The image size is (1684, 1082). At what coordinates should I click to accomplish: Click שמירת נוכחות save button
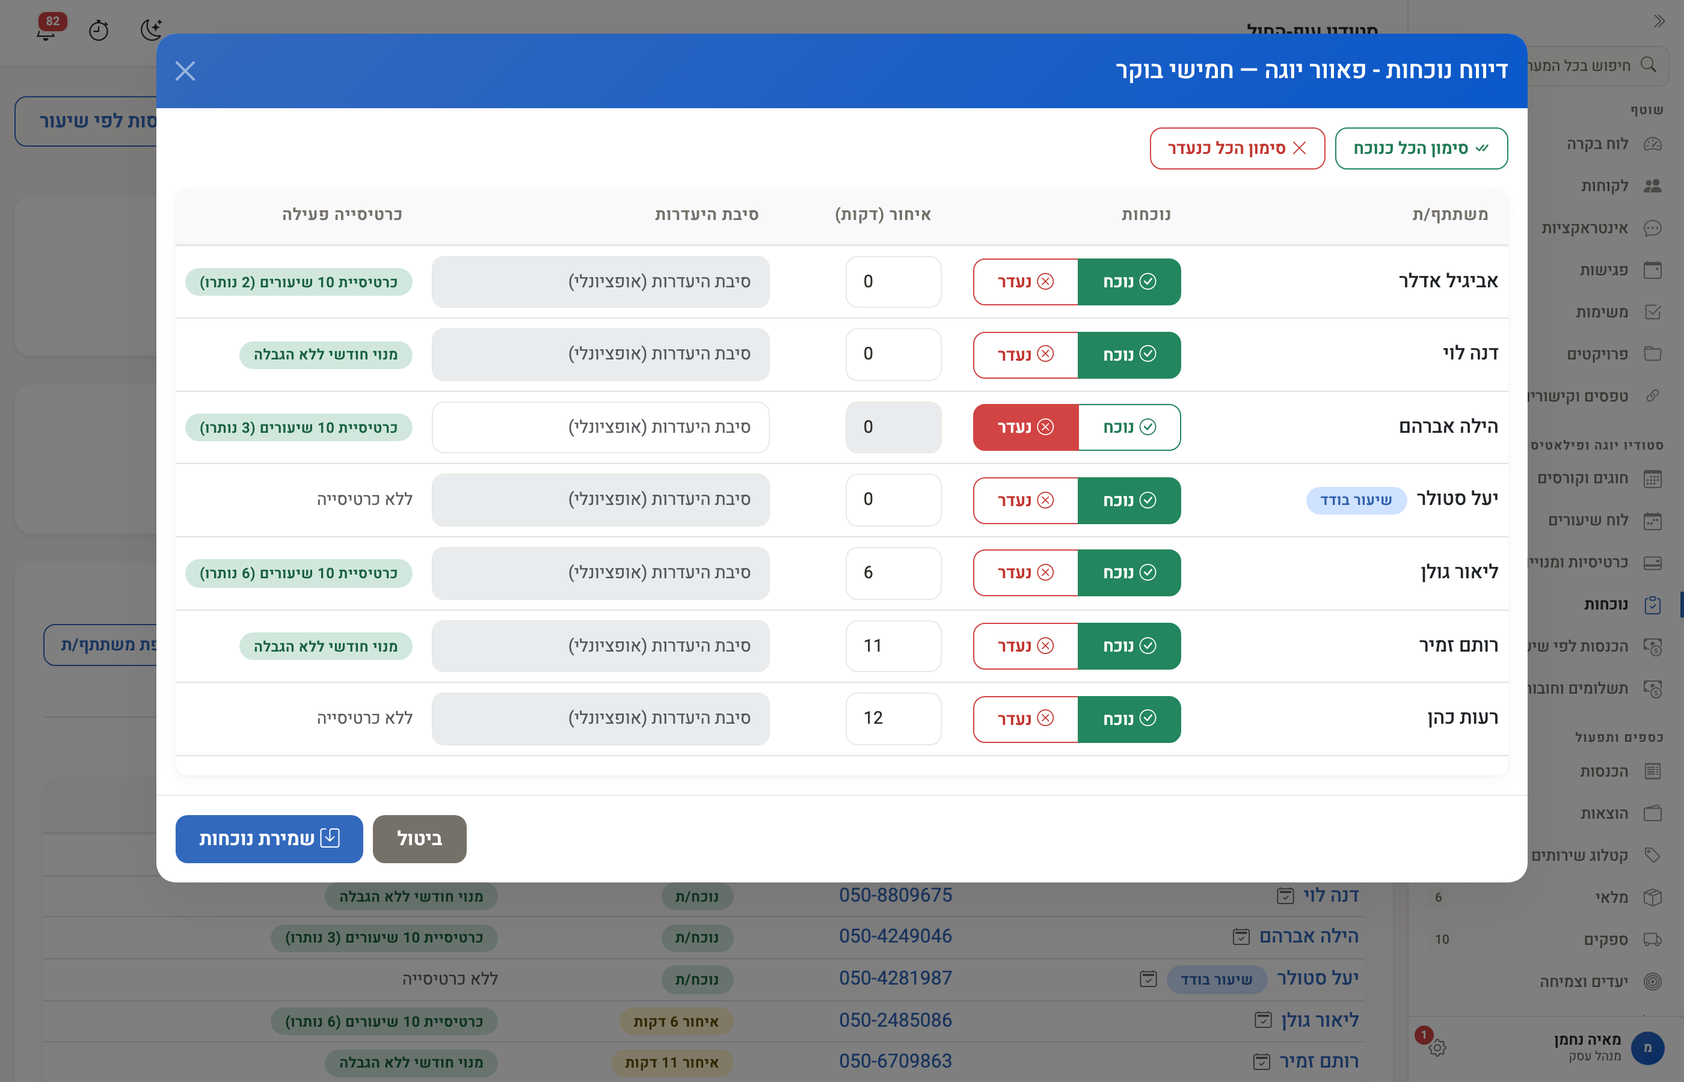click(269, 838)
